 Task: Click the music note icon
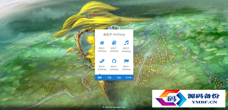(x=126, y=43)
